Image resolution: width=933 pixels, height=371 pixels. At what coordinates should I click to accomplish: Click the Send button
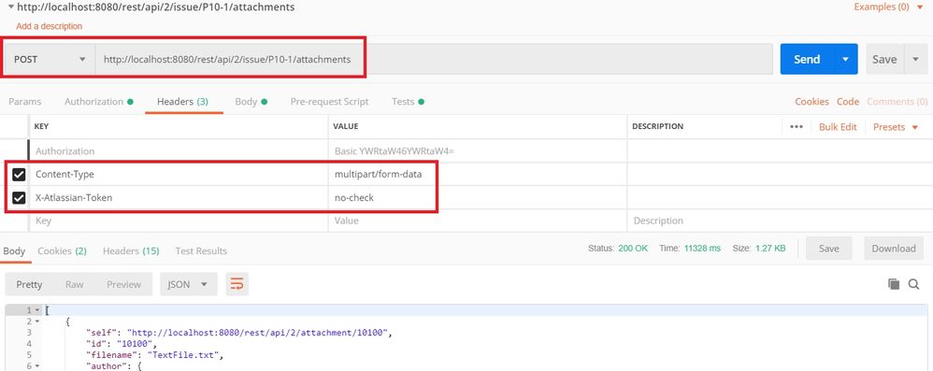click(807, 60)
